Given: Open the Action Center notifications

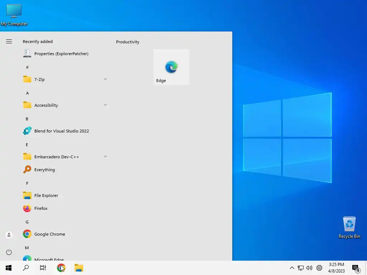Looking at the screenshot, I should click(356, 268).
